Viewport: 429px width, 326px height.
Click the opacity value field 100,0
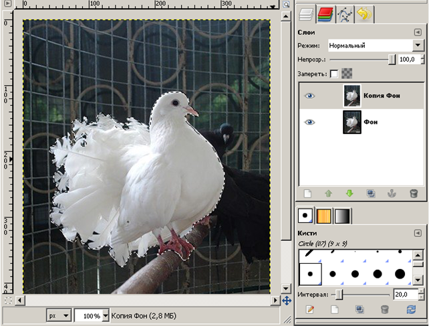[x=409, y=60]
